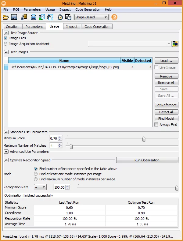Viewport: 183px width, 241px height.
Task: Open the Inspect menu in the menu bar
Action: point(65,9)
